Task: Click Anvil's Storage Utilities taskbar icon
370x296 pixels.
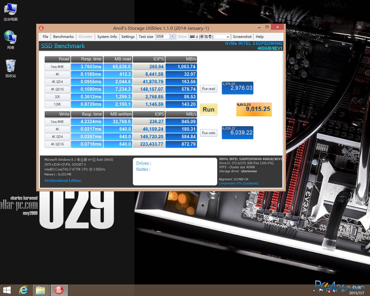Action: [59, 290]
